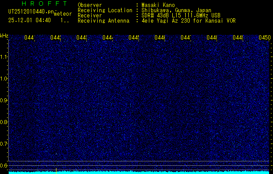Select the filename UT2512010440.pn text
Viewport: 273px width, 174px height.
tap(31, 12)
